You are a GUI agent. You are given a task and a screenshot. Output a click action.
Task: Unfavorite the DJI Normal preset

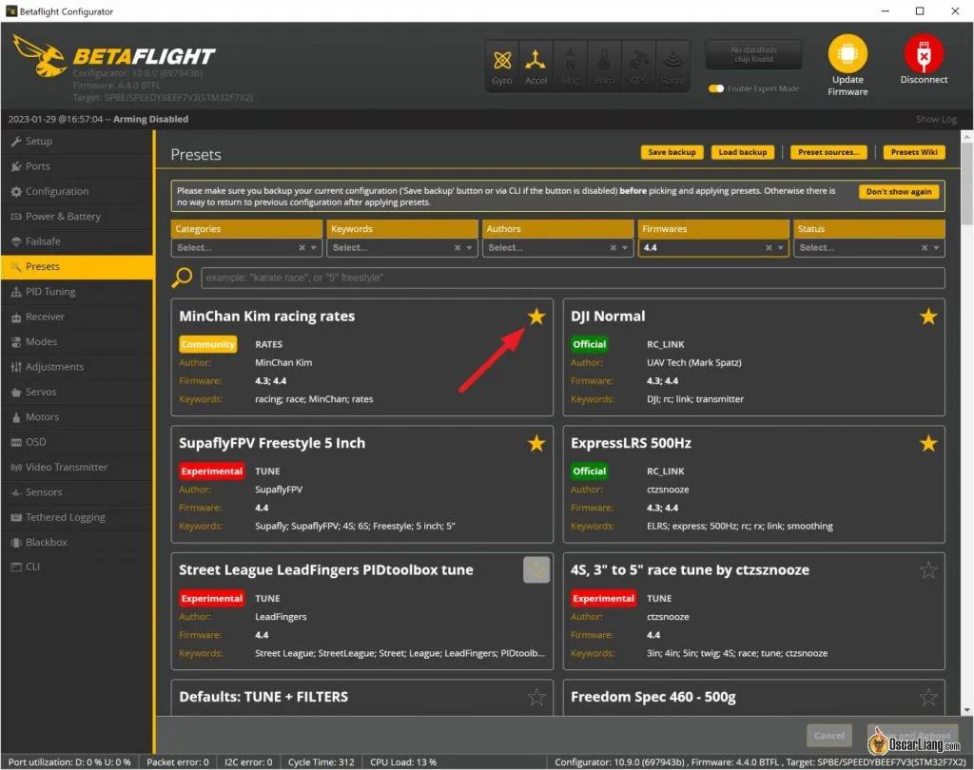[x=928, y=317]
